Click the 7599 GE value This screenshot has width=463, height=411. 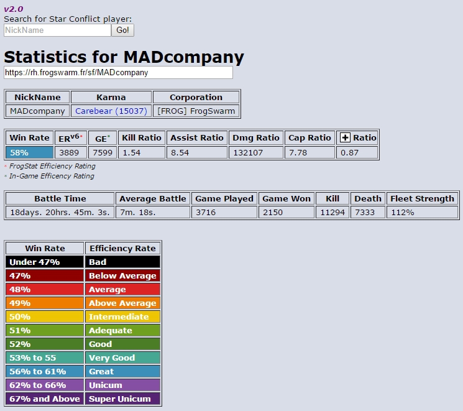coord(103,153)
